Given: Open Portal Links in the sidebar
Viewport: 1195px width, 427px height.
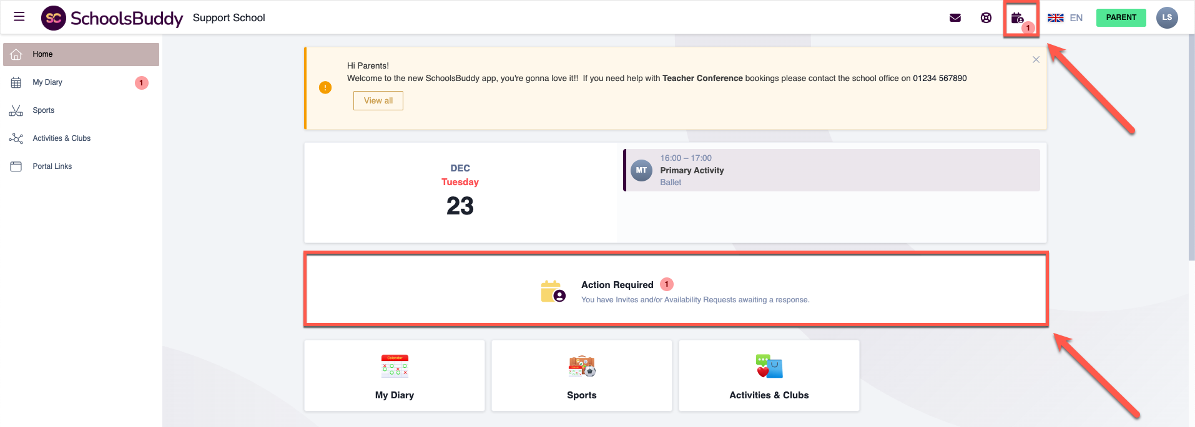Looking at the screenshot, I should (x=52, y=166).
